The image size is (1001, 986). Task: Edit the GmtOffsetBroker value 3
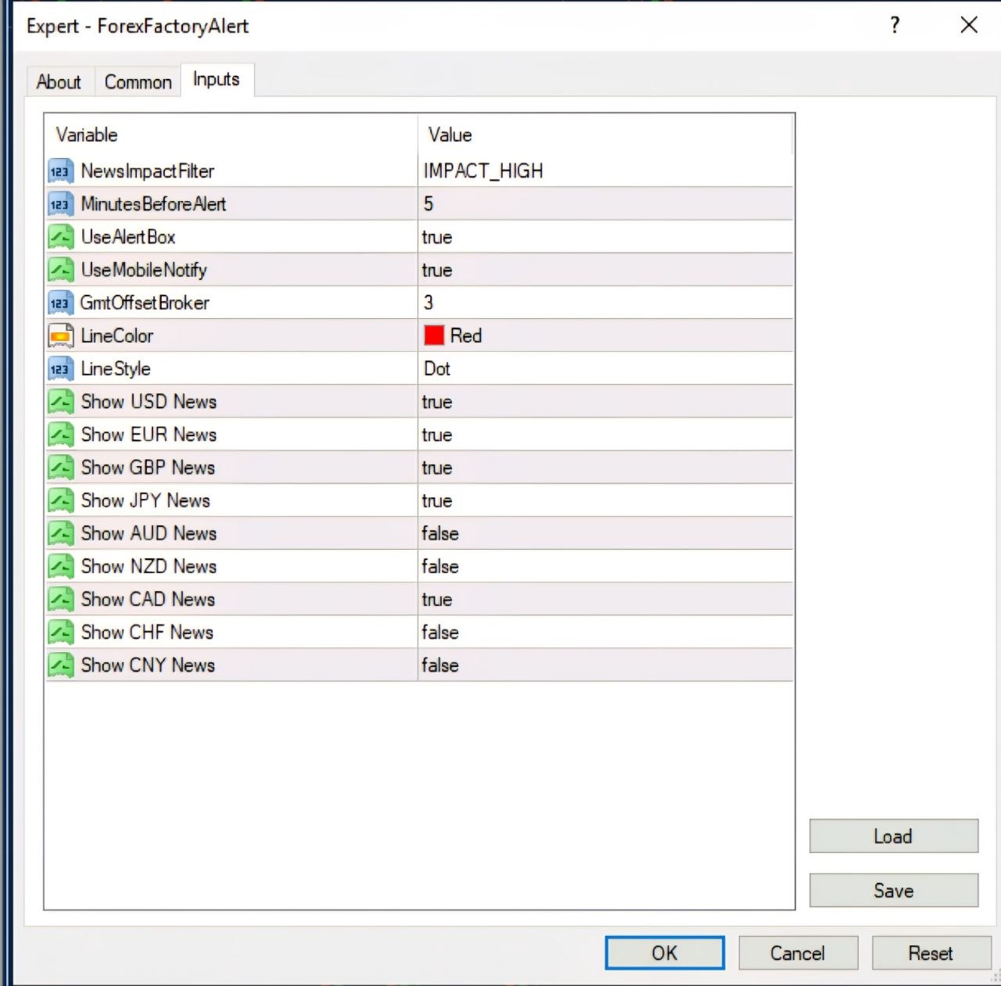coord(605,303)
